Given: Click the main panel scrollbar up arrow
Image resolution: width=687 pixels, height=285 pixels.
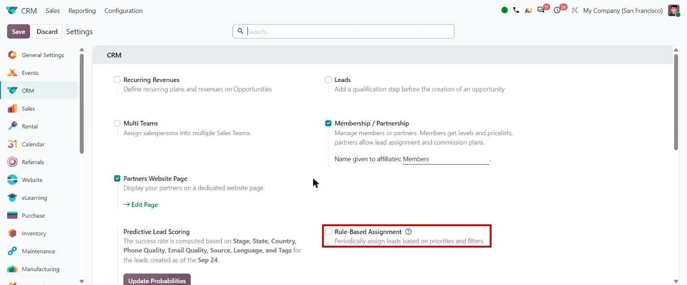Looking at the screenshot, I should coord(676,50).
